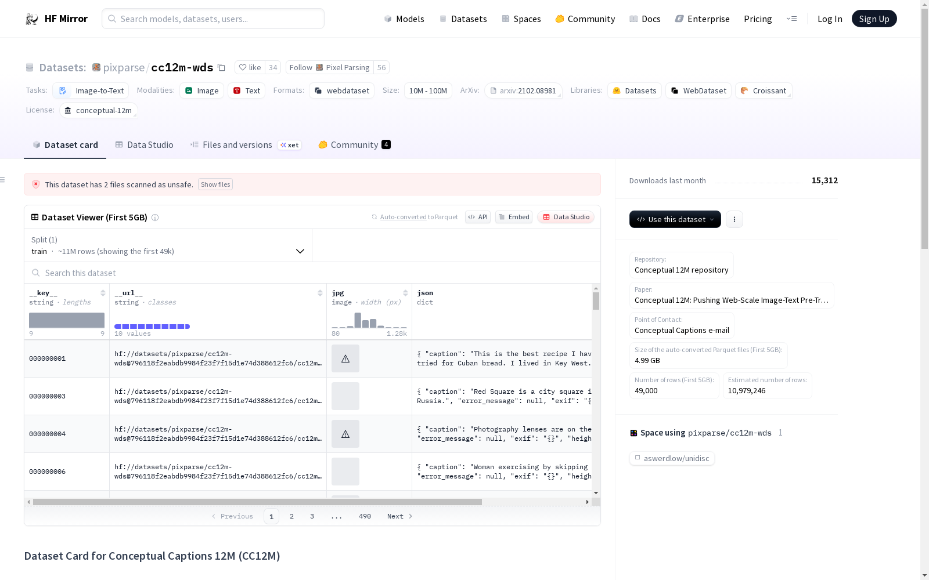The height and width of the screenshot is (580, 929).
Task: Click the jpg width histogram
Action: pyautogui.click(x=369, y=320)
